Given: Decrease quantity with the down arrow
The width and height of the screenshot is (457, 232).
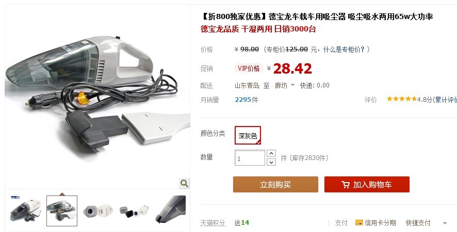Looking at the screenshot, I should click(x=271, y=162).
